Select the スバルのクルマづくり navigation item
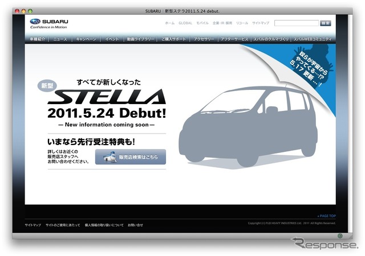This screenshot has height=256, width=365. tap(271, 39)
